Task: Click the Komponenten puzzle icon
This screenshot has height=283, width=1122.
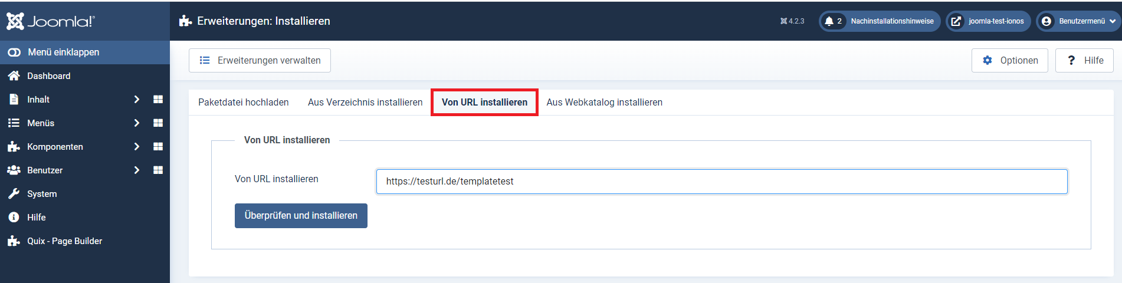Action: coord(14,146)
